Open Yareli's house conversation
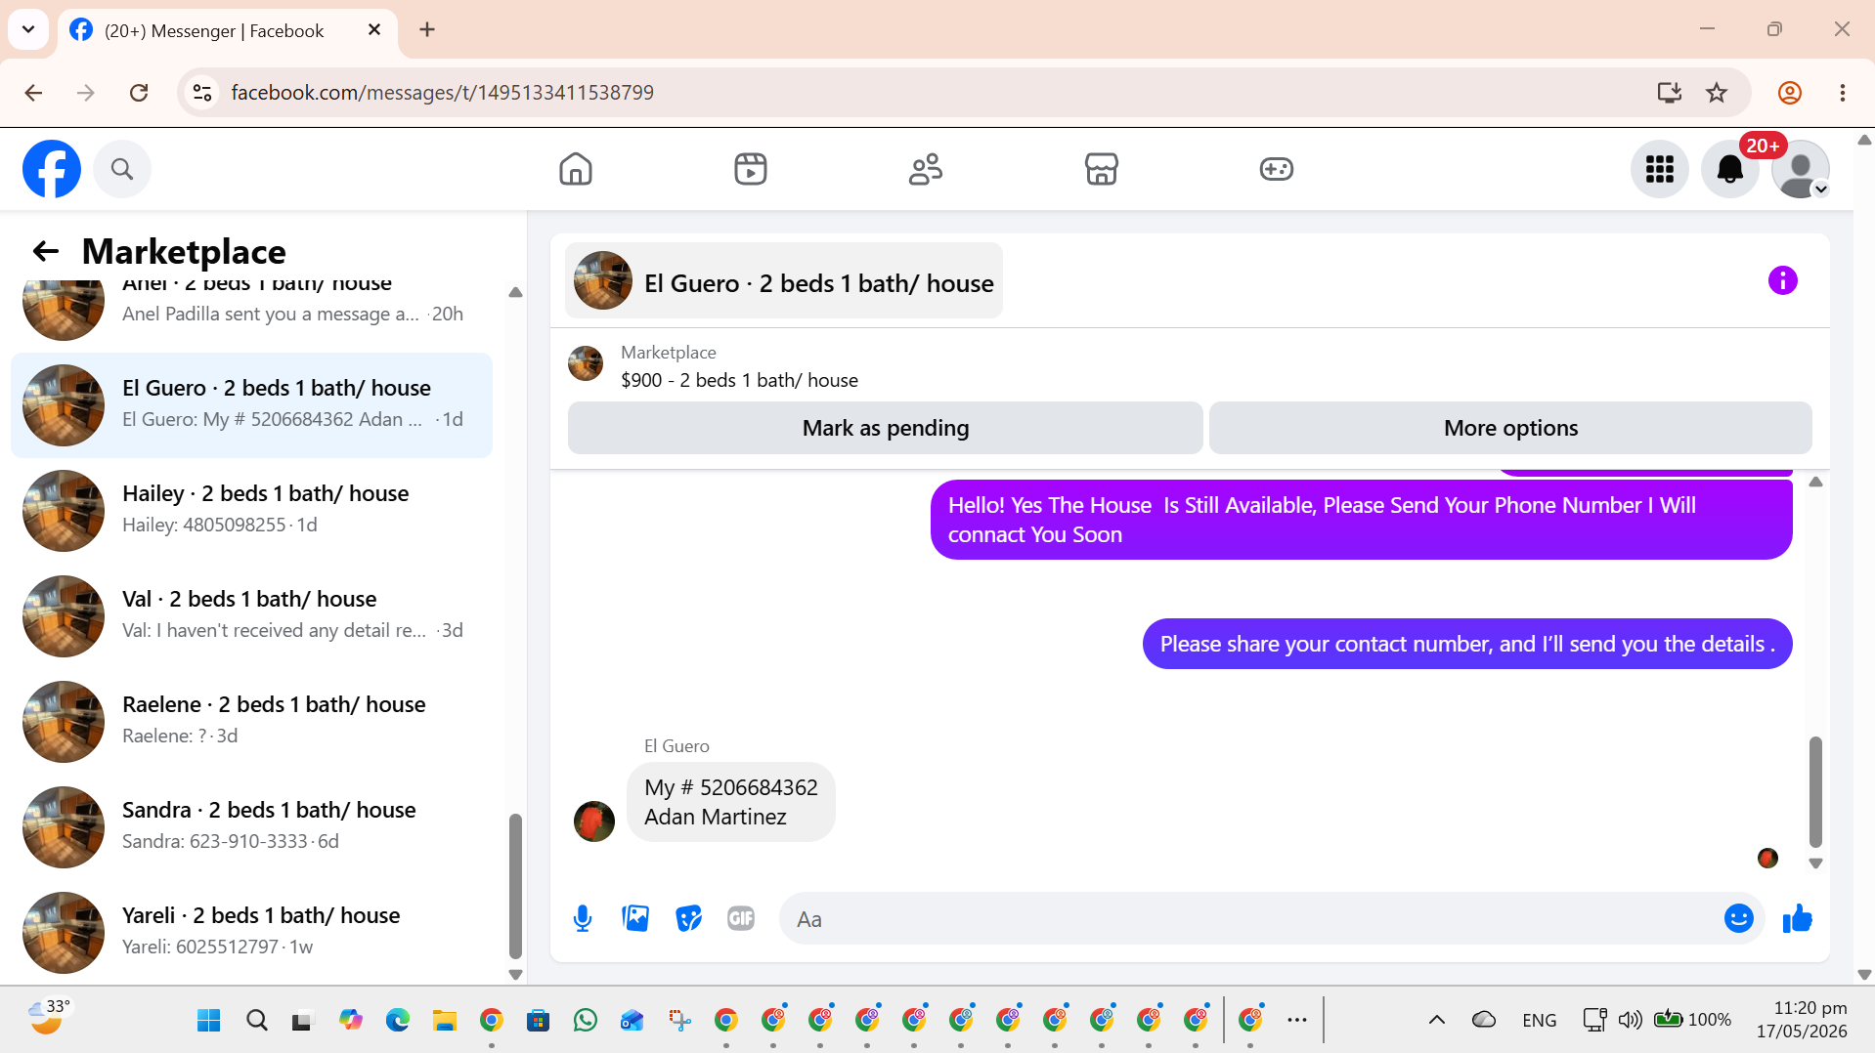This screenshot has height=1053, width=1875. click(251, 933)
